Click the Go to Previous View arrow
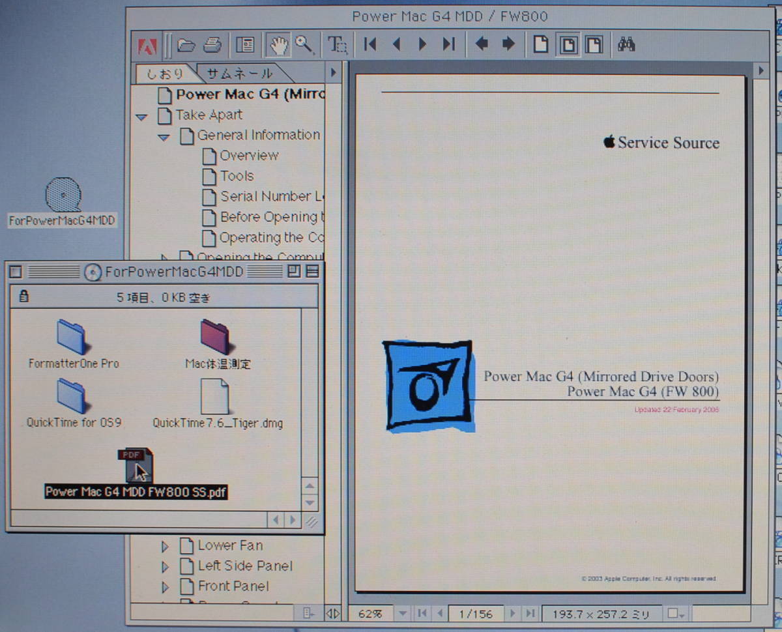 pyautogui.click(x=482, y=44)
